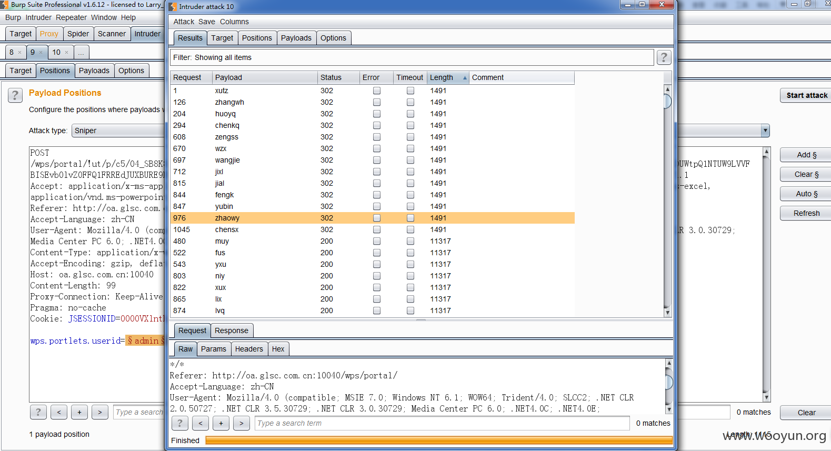Image resolution: width=831 pixels, height=451 pixels.
Task: Switch to the Hex view tab
Action: coord(278,349)
